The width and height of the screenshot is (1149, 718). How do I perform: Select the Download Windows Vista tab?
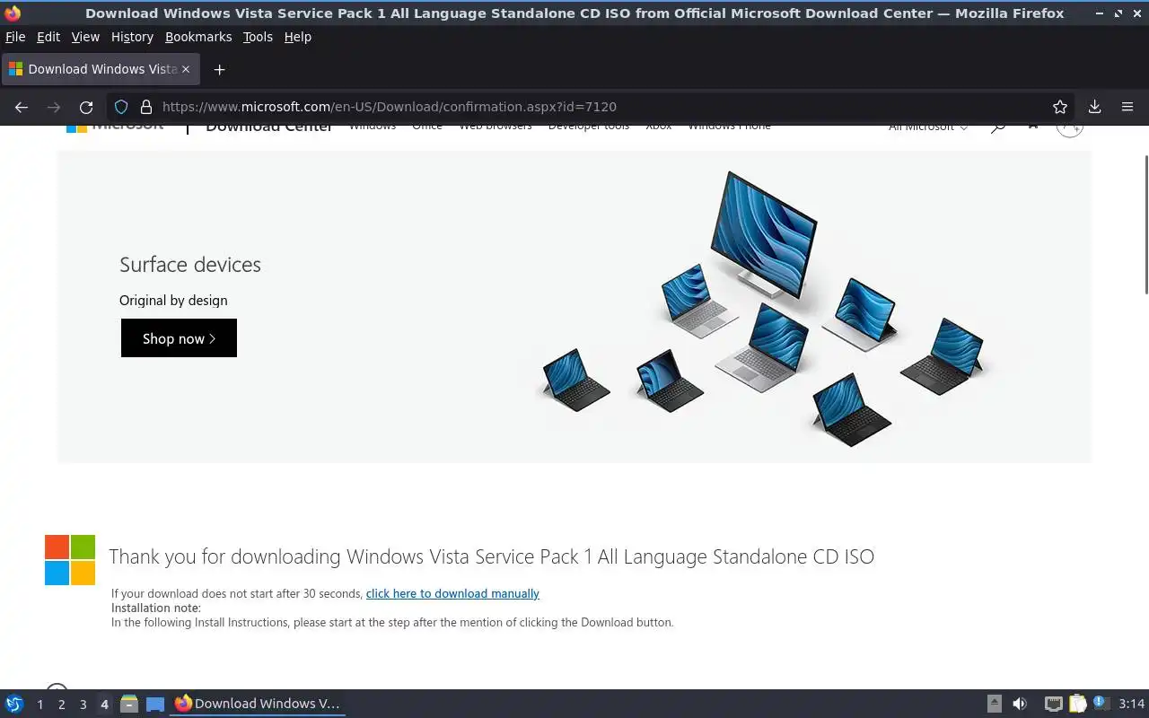point(100,69)
